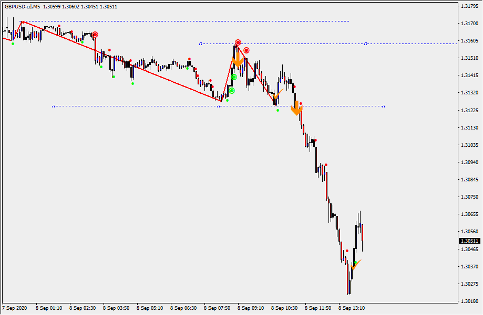Click the red circled marker right of the peak
This screenshot has width=483, height=315.
pos(246,50)
